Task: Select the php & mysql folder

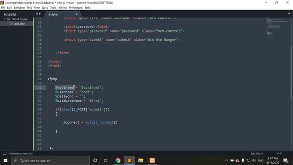Action: click(x=19, y=19)
